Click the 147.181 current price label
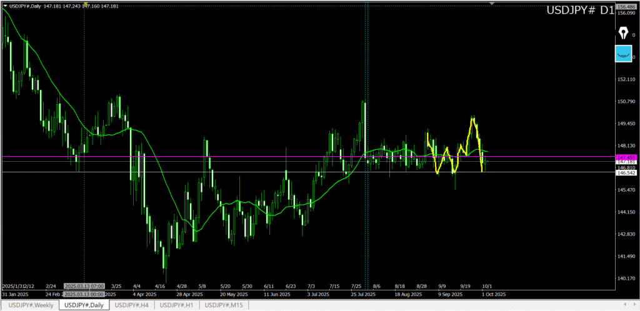The width and height of the screenshot is (640, 311). point(626,162)
